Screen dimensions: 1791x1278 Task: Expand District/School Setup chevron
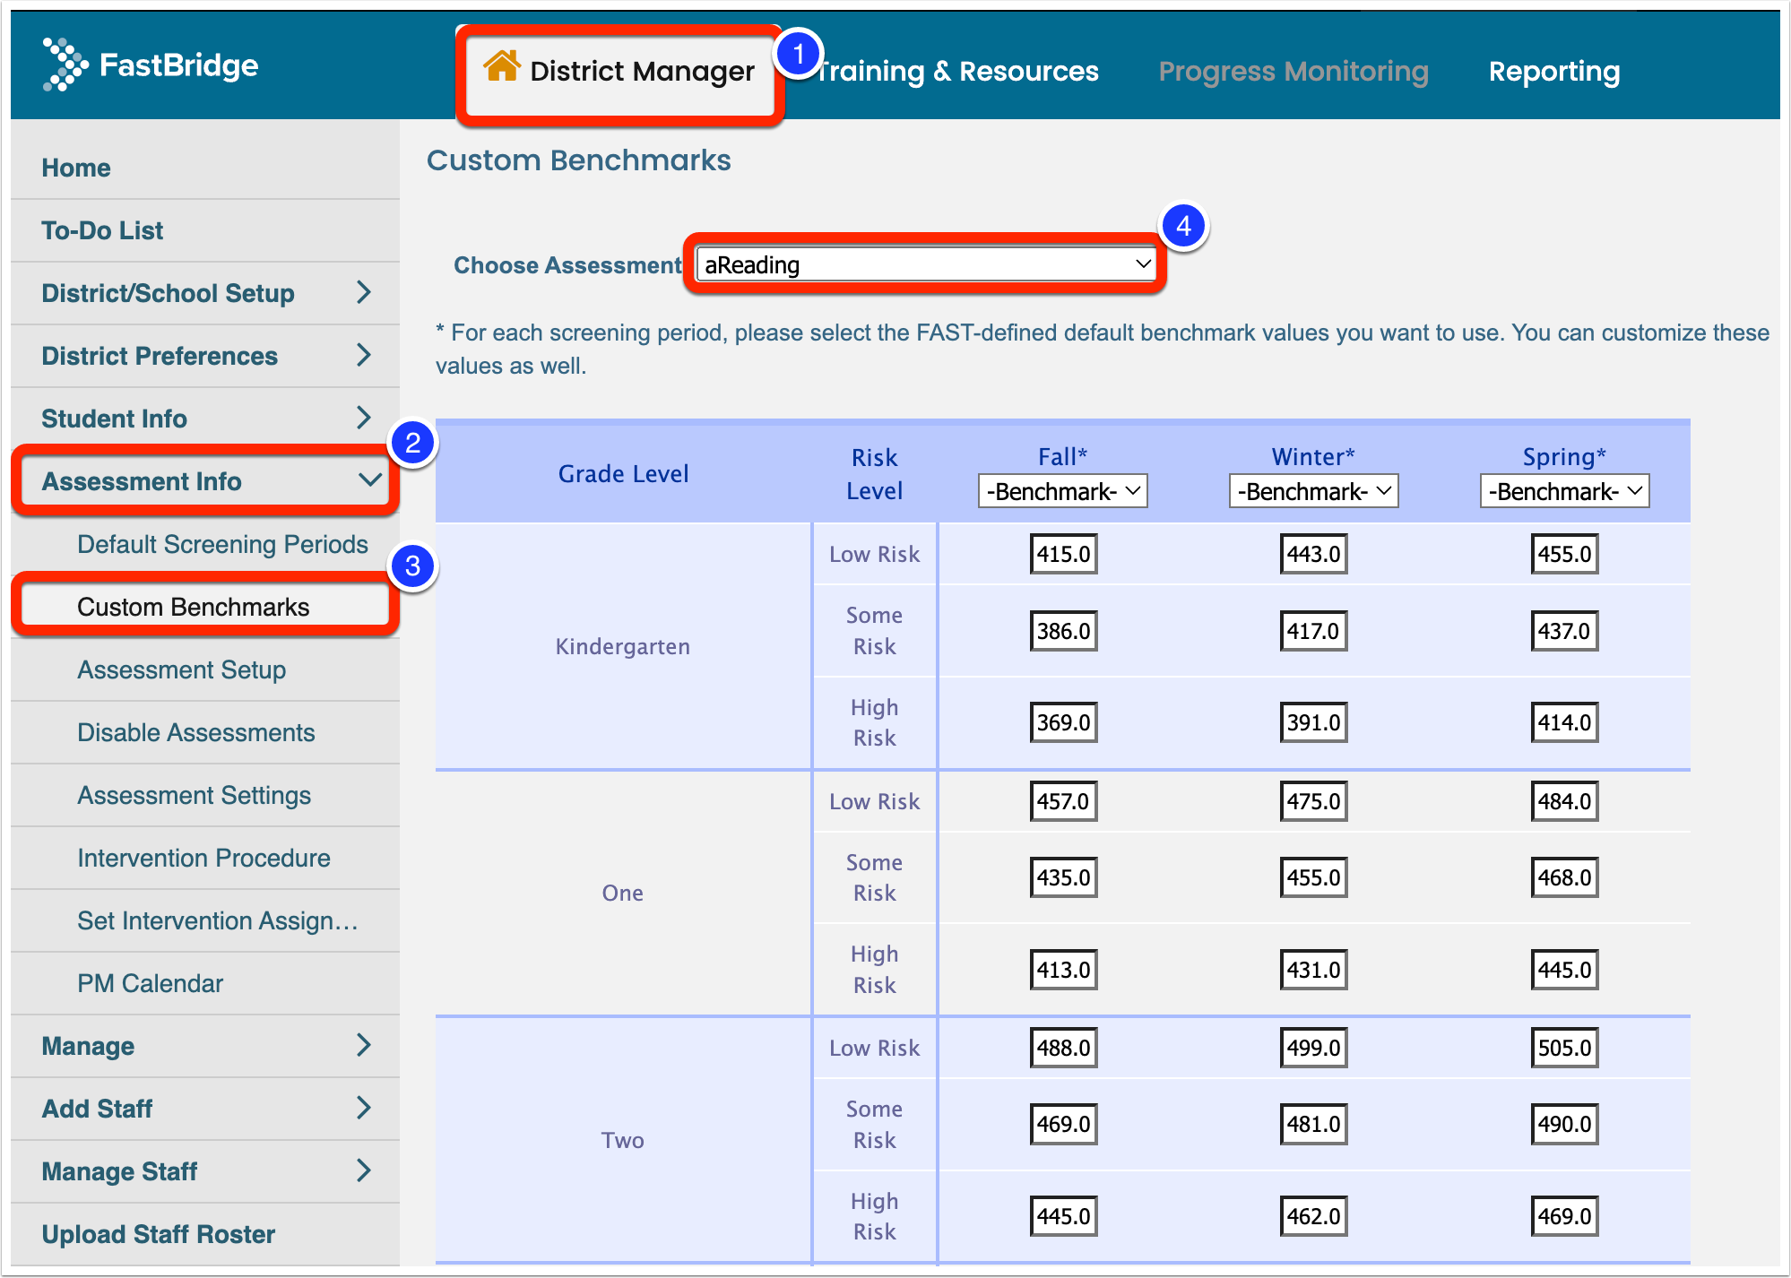(363, 292)
